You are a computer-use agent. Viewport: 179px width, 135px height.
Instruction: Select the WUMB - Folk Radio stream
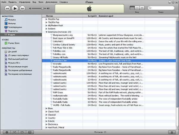click(109, 105)
